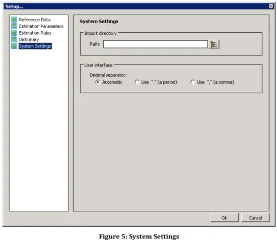Screen dimensions: 277x240
Task: Cancel the Setup dialog
Action: pos(255,218)
